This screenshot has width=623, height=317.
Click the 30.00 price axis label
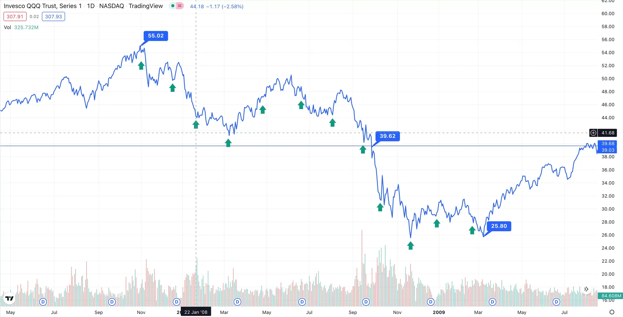[608, 209]
